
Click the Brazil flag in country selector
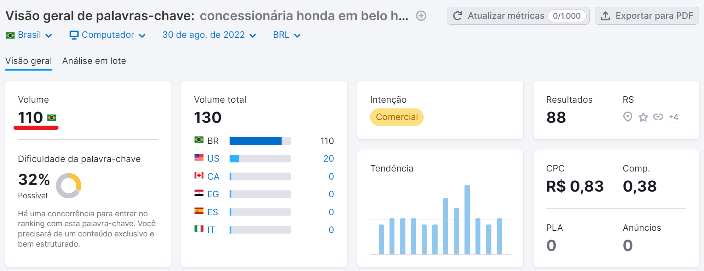pyautogui.click(x=10, y=35)
